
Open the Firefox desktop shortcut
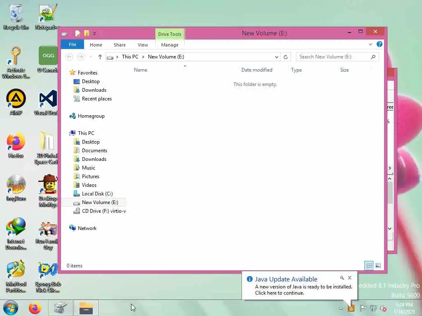point(16,145)
